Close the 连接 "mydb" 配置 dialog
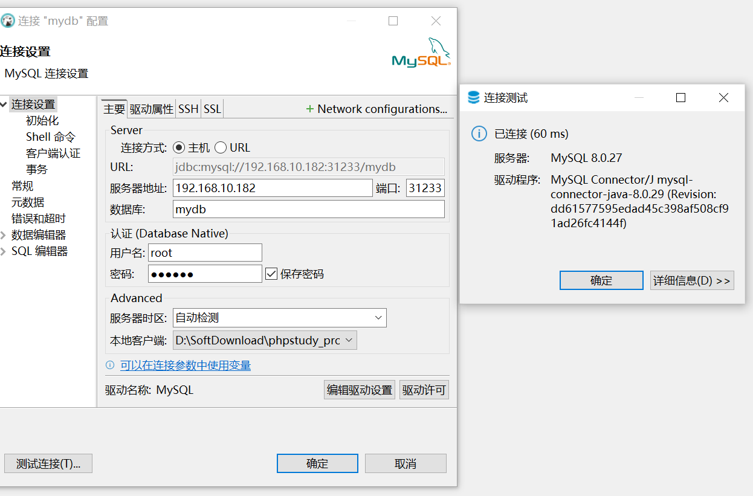Image resolution: width=753 pixels, height=496 pixels. (x=436, y=21)
